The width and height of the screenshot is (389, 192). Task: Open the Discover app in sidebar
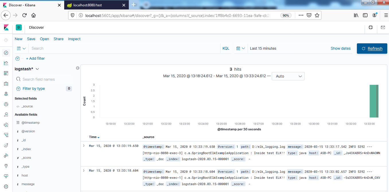tap(6, 53)
